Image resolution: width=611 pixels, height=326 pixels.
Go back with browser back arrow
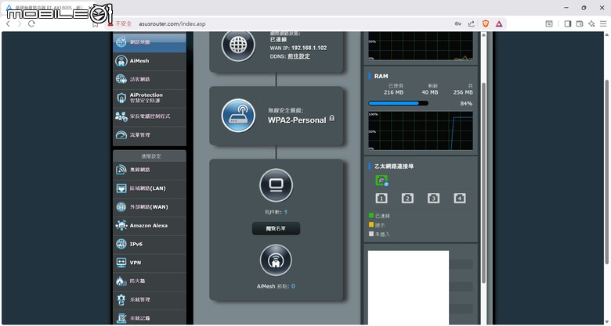click(x=8, y=23)
